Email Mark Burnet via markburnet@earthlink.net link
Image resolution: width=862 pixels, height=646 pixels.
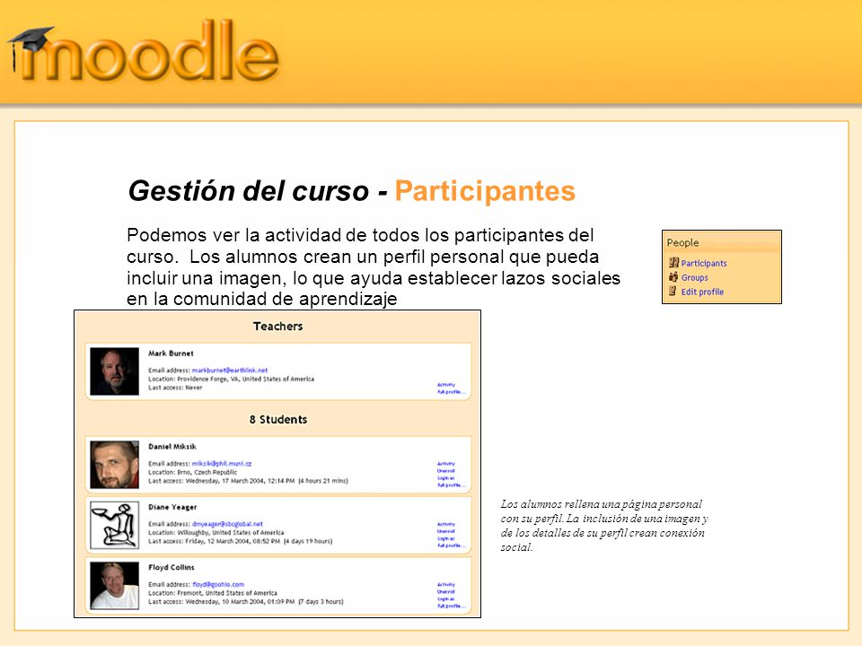pos(230,371)
